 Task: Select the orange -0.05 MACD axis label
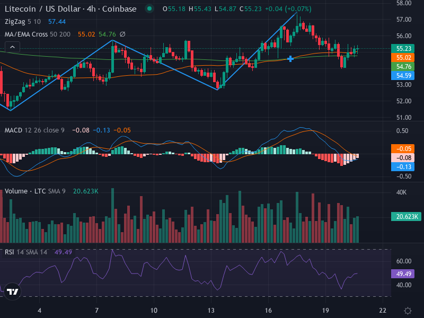coord(403,149)
